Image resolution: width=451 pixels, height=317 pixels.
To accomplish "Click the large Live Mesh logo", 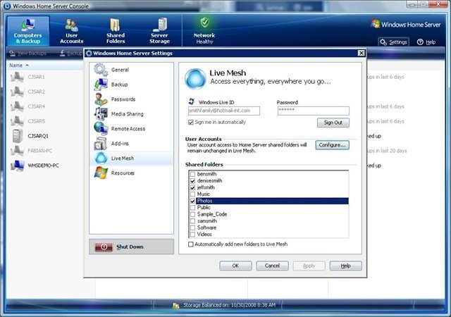I will tap(195, 78).
